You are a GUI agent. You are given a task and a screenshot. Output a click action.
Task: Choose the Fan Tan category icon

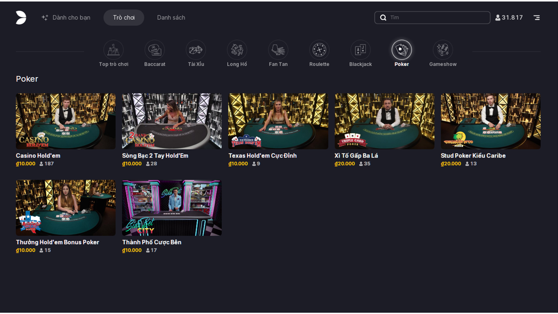coord(279,50)
